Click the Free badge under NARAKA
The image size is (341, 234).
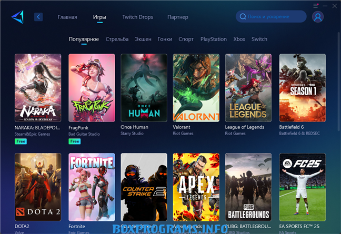click(21, 141)
